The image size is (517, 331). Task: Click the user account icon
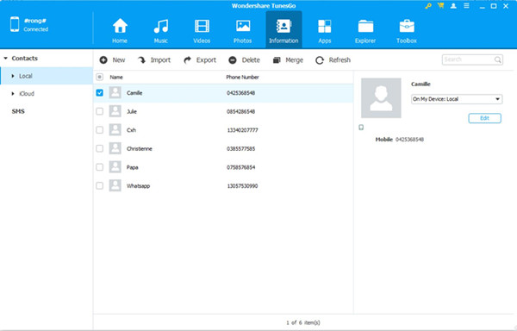[453, 6]
